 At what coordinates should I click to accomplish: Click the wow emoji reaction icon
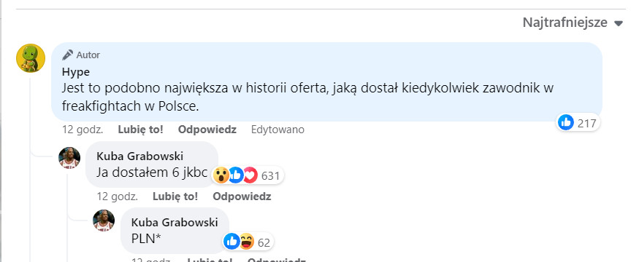221,175
